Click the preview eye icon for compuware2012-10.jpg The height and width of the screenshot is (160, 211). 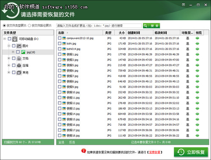197,38
